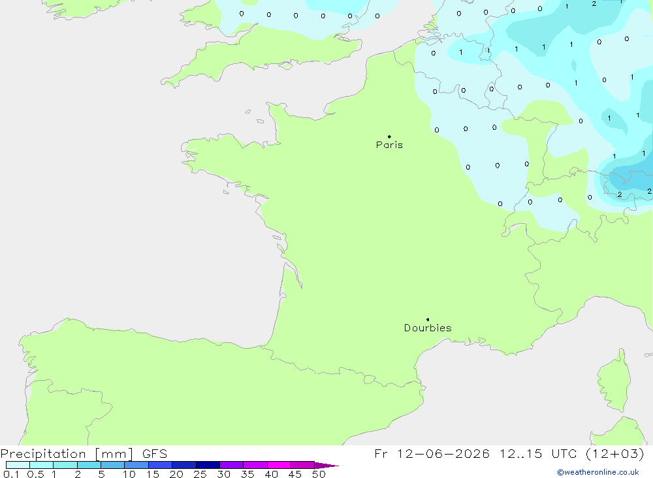
Task: Pick the 20–25 mm legend swatch
Action: click(184, 465)
